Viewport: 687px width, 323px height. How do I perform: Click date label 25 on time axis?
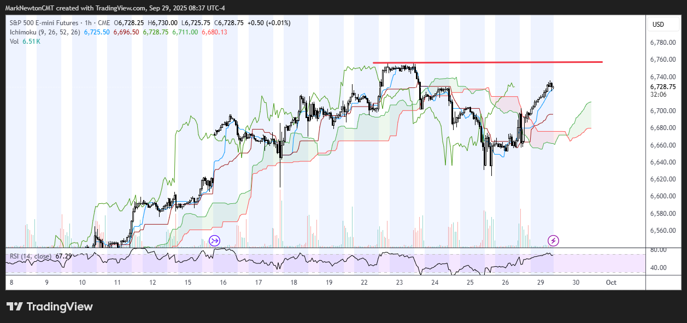471,283
